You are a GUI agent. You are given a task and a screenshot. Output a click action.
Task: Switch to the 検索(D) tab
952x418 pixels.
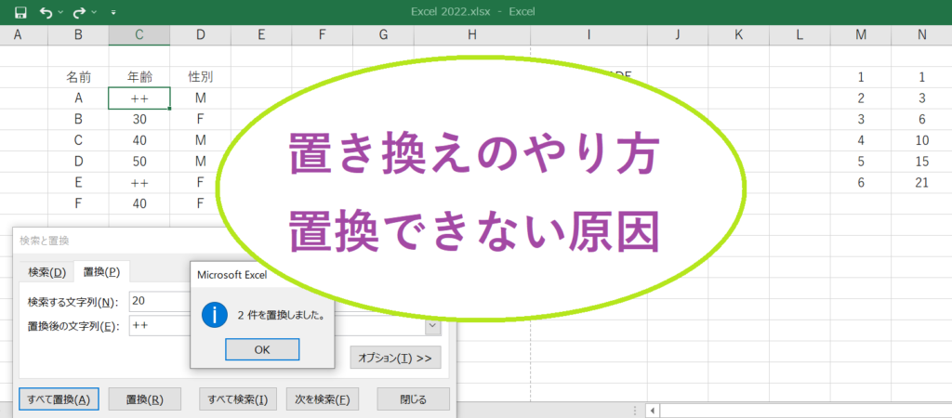[46, 272]
